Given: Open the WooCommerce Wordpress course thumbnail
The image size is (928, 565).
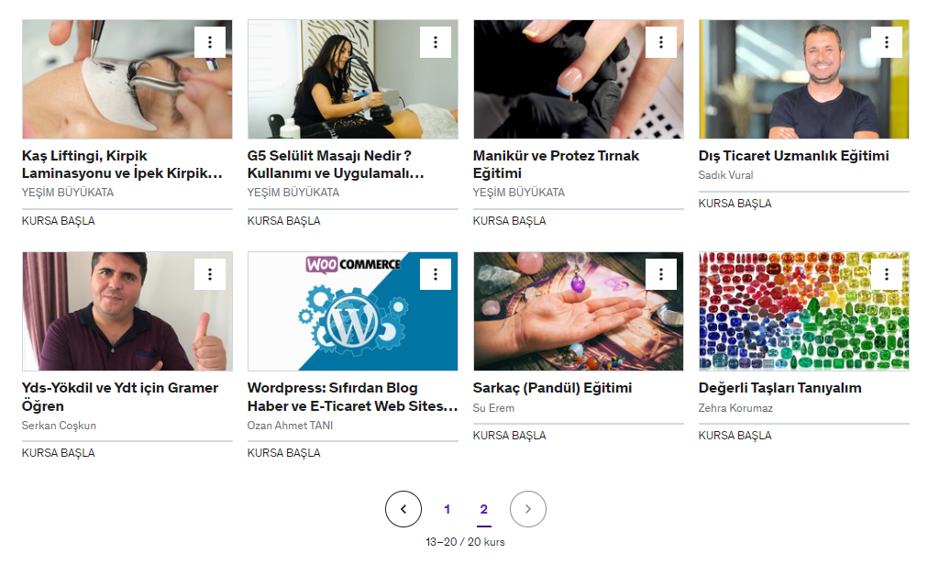Looking at the screenshot, I should pos(353,312).
